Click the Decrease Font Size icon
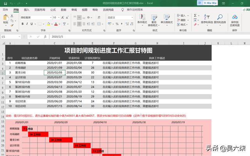 [67, 17]
